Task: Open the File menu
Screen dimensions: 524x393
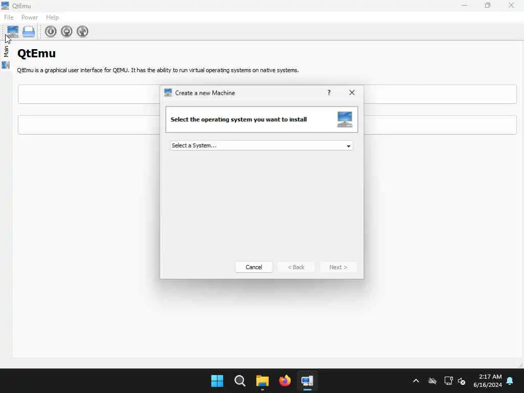Action: click(9, 17)
